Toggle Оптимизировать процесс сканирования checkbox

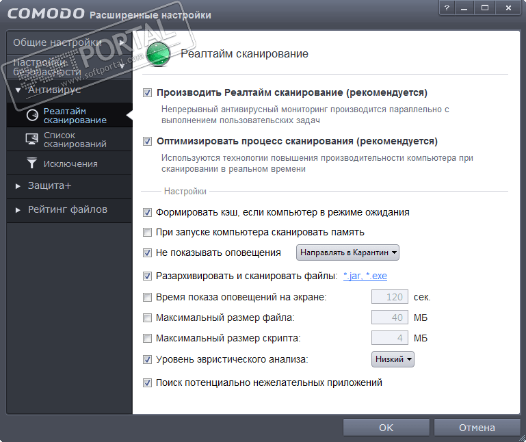tap(147, 142)
